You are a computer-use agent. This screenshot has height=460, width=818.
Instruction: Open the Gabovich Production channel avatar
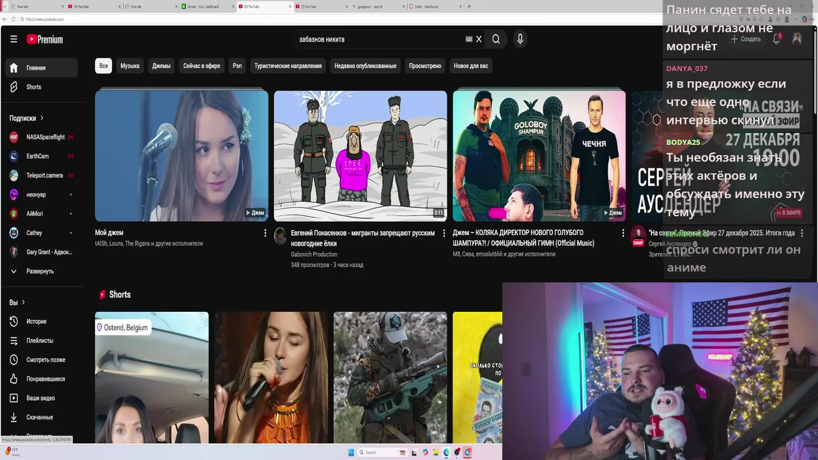tap(280, 236)
